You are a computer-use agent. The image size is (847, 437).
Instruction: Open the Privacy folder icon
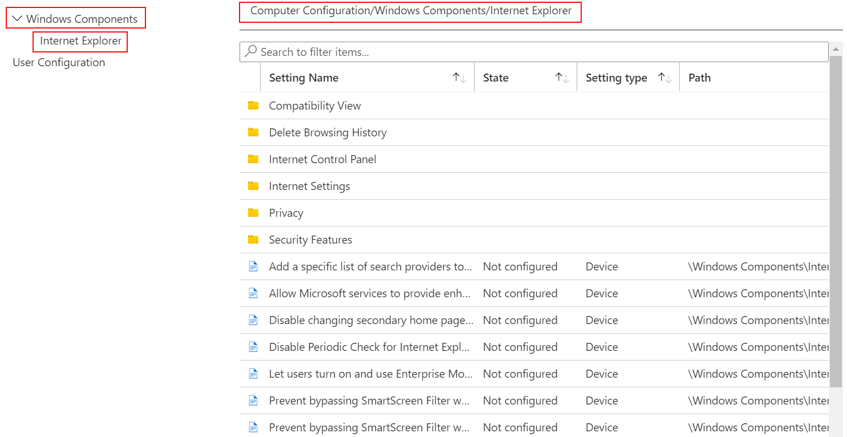click(253, 213)
